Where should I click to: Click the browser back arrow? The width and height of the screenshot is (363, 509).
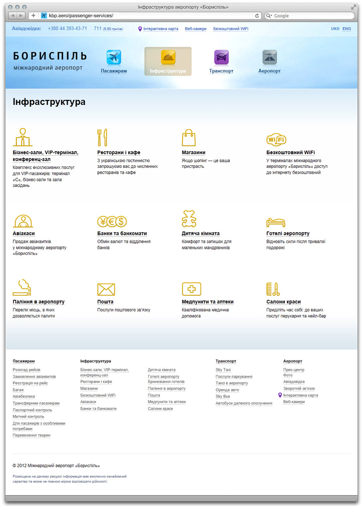click(13, 16)
